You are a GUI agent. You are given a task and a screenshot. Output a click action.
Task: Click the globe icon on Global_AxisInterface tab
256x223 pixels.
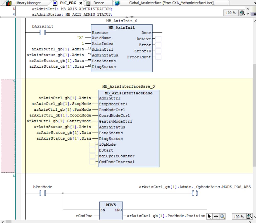(x=117, y=3)
